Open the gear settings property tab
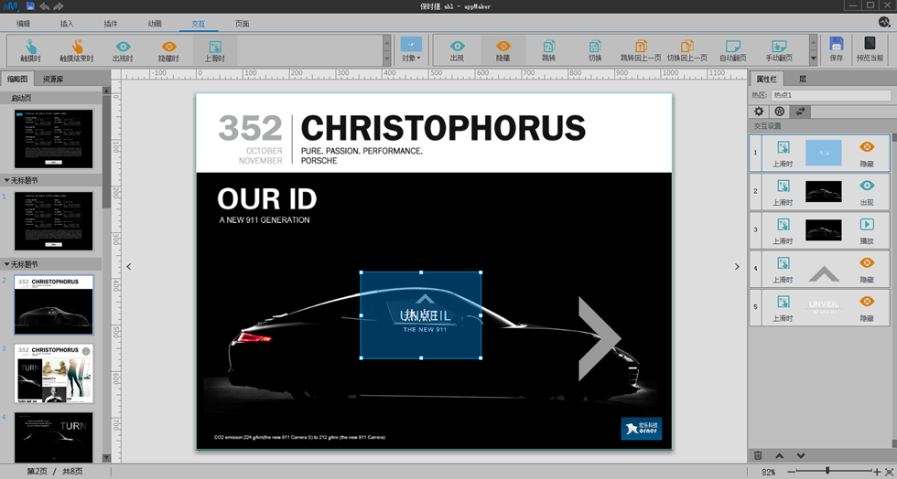 [x=759, y=112]
